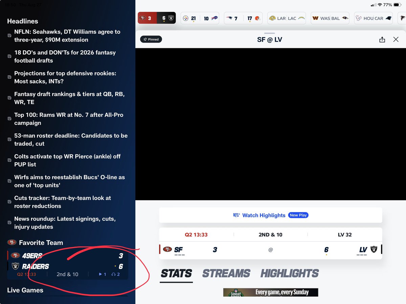This screenshot has width=406, height=304.
Task: Switch to the STREAMS tab
Action: (226, 273)
